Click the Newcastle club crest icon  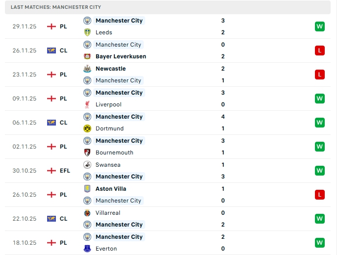pos(87,69)
